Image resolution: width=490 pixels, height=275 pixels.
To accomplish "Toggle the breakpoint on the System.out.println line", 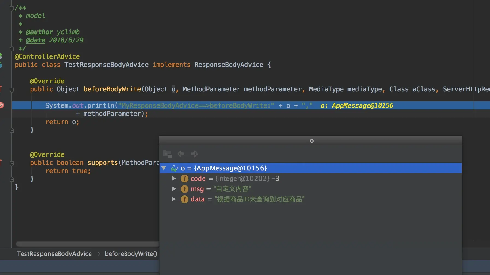I will coord(1,105).
